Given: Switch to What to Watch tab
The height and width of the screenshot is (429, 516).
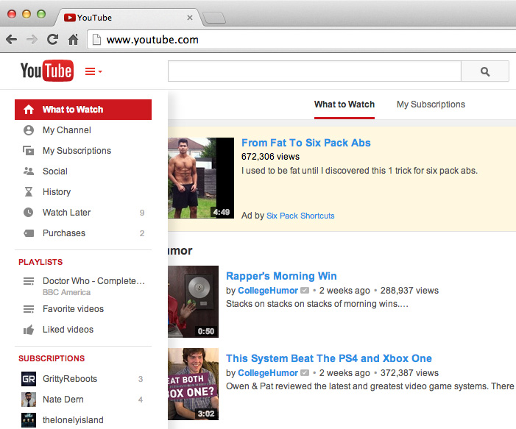Looking at the screenshot, I should (x=344, y=105).
